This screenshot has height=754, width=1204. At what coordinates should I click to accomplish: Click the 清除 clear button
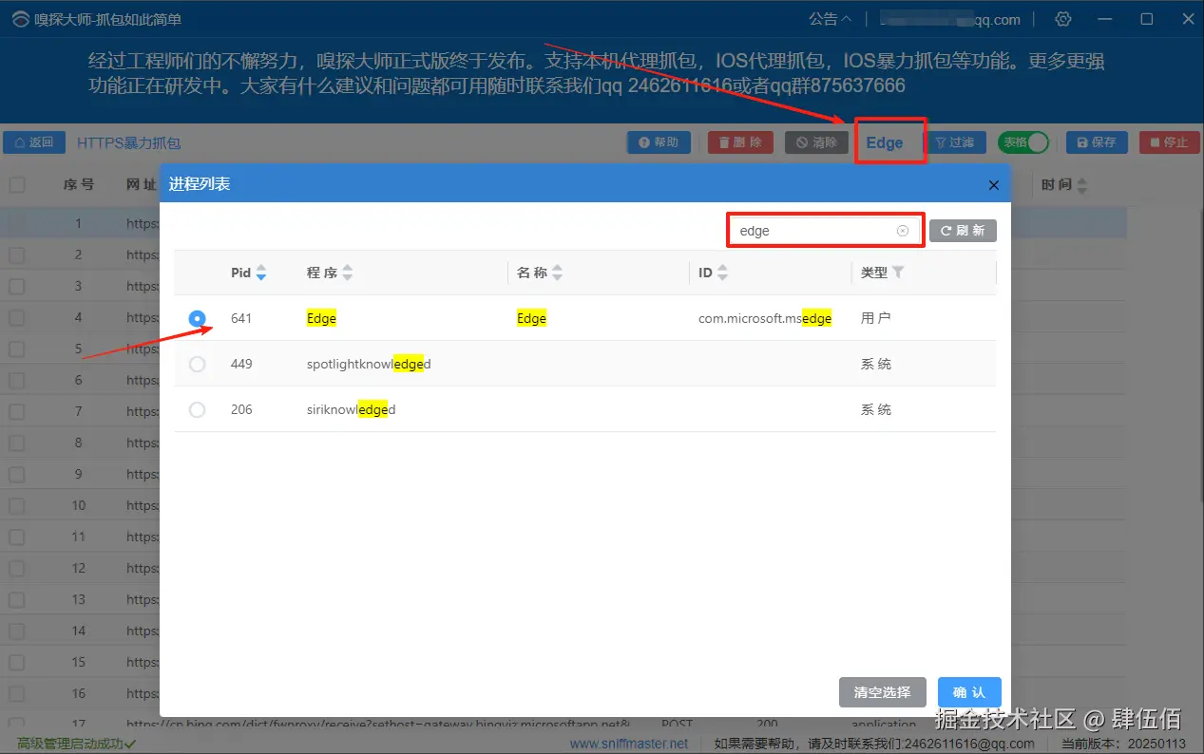click(x=816, y=142)
